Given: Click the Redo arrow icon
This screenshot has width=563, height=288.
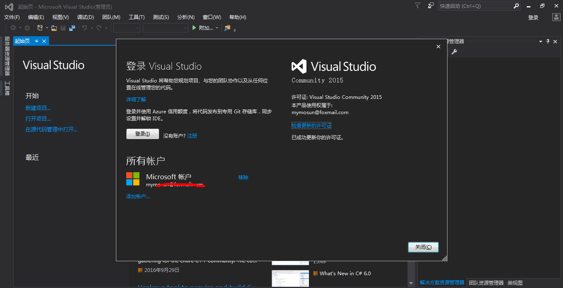Looking at the screenshot, I should click(x=99, y=28).
